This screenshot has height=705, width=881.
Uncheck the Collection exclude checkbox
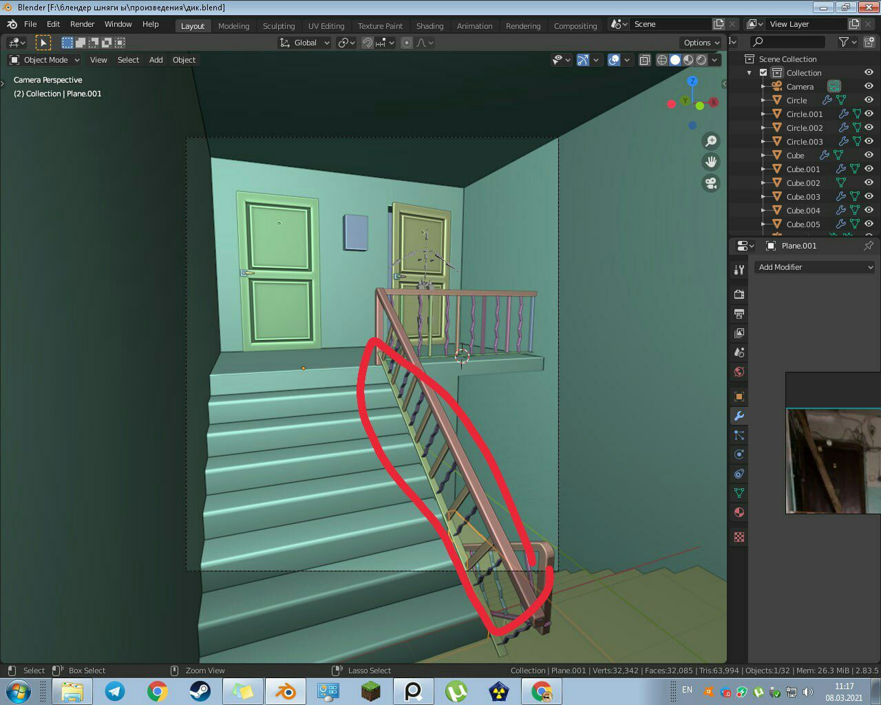click(x=763, y=73)
